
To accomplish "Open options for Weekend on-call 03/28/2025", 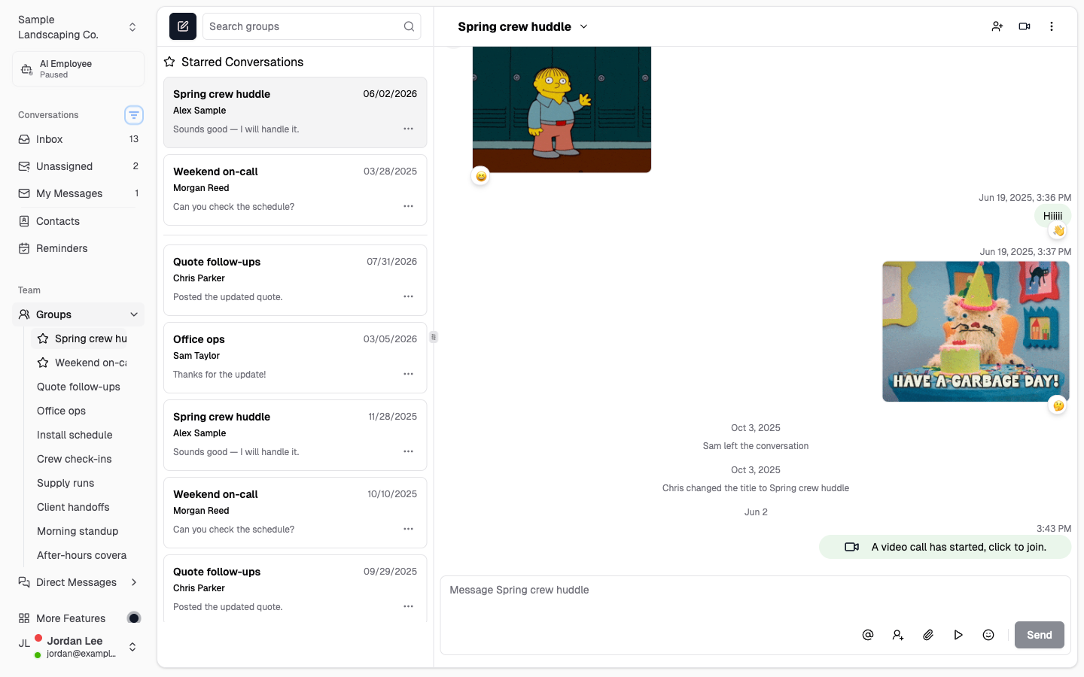I will tap(408, 206).
